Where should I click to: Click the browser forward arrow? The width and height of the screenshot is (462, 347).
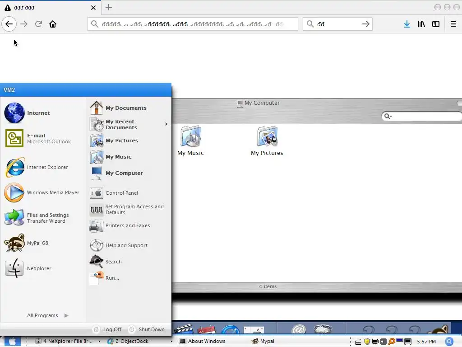point(24,24)
